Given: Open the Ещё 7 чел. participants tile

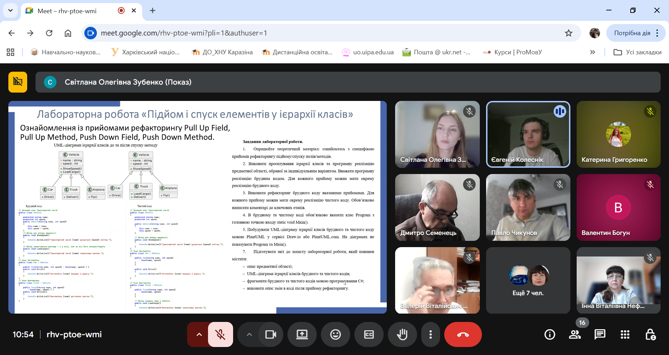Looking at the screenshot, I should [x=528, y=281].
